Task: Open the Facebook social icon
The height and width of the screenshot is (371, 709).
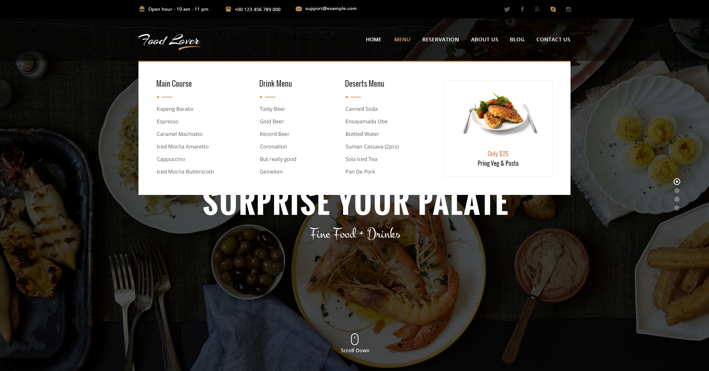Action: [522, 9]
